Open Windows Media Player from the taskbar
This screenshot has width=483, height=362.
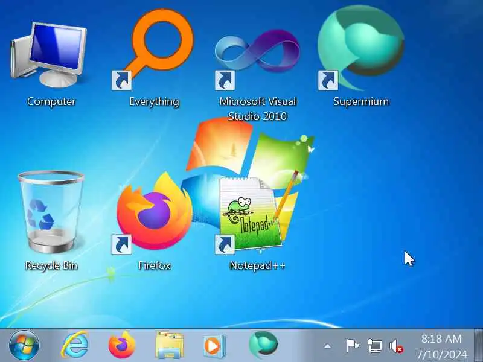click(x=214, y=346)
